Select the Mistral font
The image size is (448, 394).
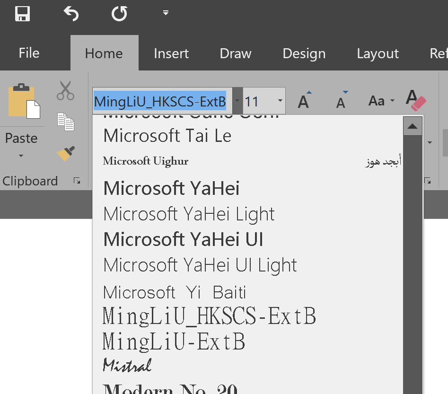[x=126, y=364]
